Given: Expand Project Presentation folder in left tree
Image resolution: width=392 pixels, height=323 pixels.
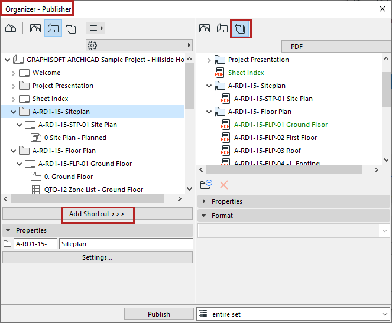Looking at the screenshot, I should click(13, 86).
